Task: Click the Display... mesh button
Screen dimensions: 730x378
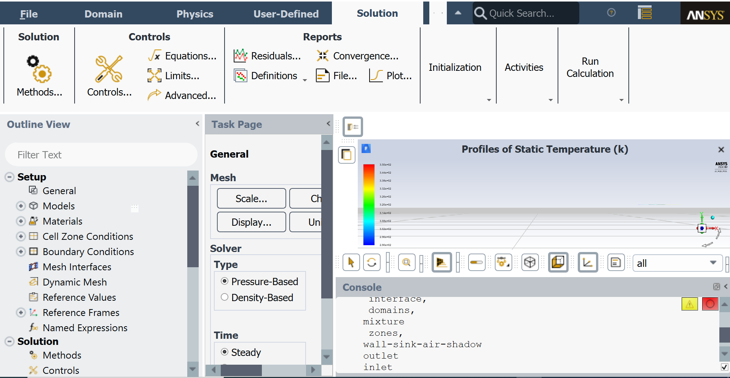Action: point(251,222)
